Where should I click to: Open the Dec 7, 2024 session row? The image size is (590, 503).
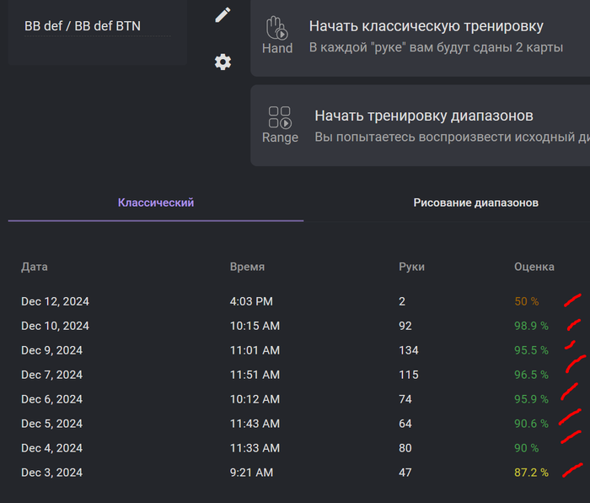(x=51, y=375)
